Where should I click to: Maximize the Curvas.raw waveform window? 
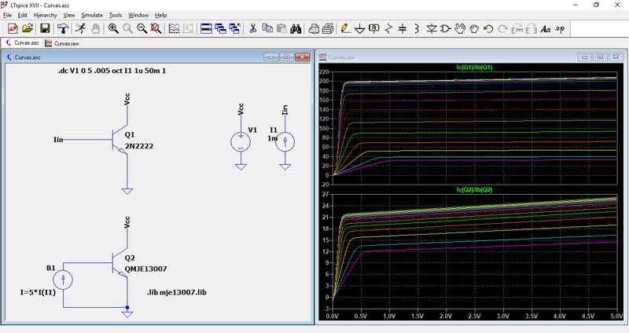click(600, 57)
